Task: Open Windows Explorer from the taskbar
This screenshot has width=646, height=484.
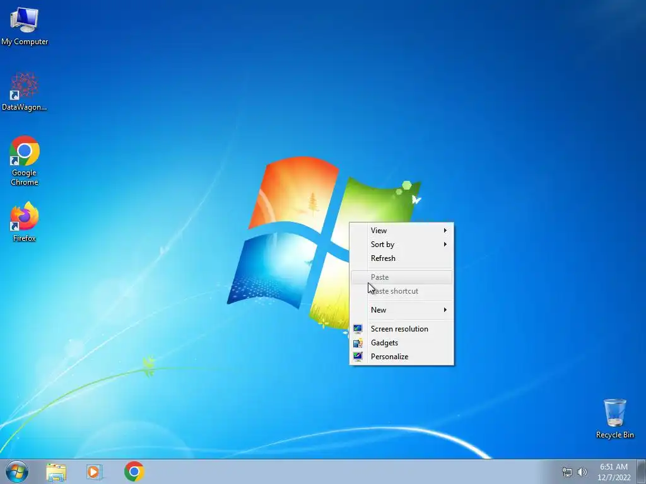Action: pyautogui.click(x=56, y=472)
